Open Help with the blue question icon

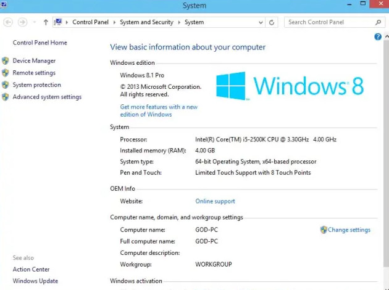coord(378,37)
